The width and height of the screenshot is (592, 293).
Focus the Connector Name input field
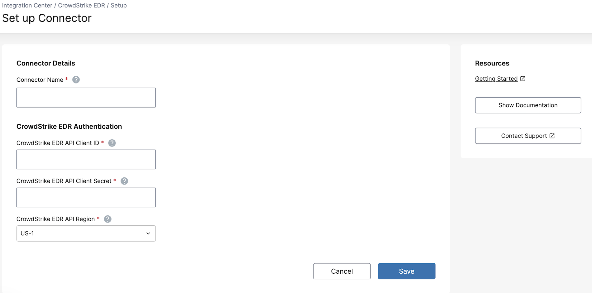(x=86, y=98)
